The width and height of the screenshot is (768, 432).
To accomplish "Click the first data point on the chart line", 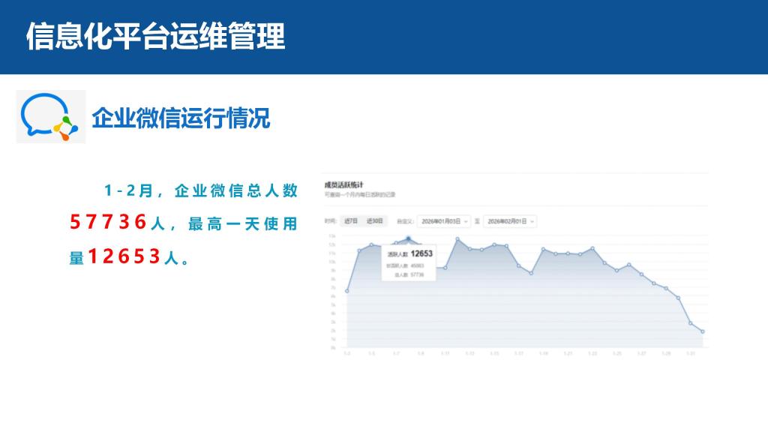I will tap(346, 291).
